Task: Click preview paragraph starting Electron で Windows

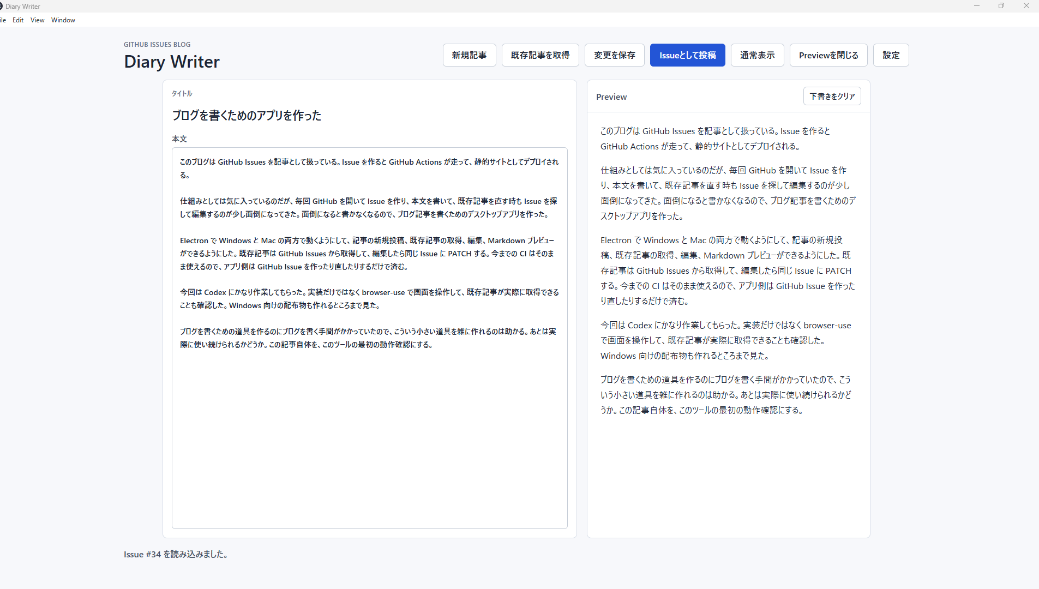Action: [728, 271]
